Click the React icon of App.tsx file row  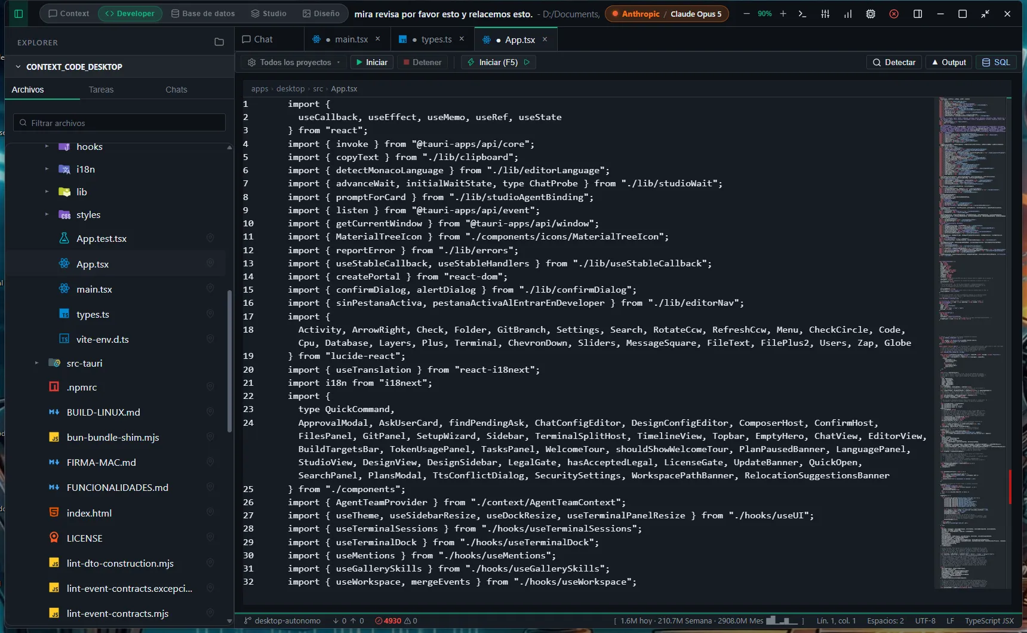coord(64,263)
